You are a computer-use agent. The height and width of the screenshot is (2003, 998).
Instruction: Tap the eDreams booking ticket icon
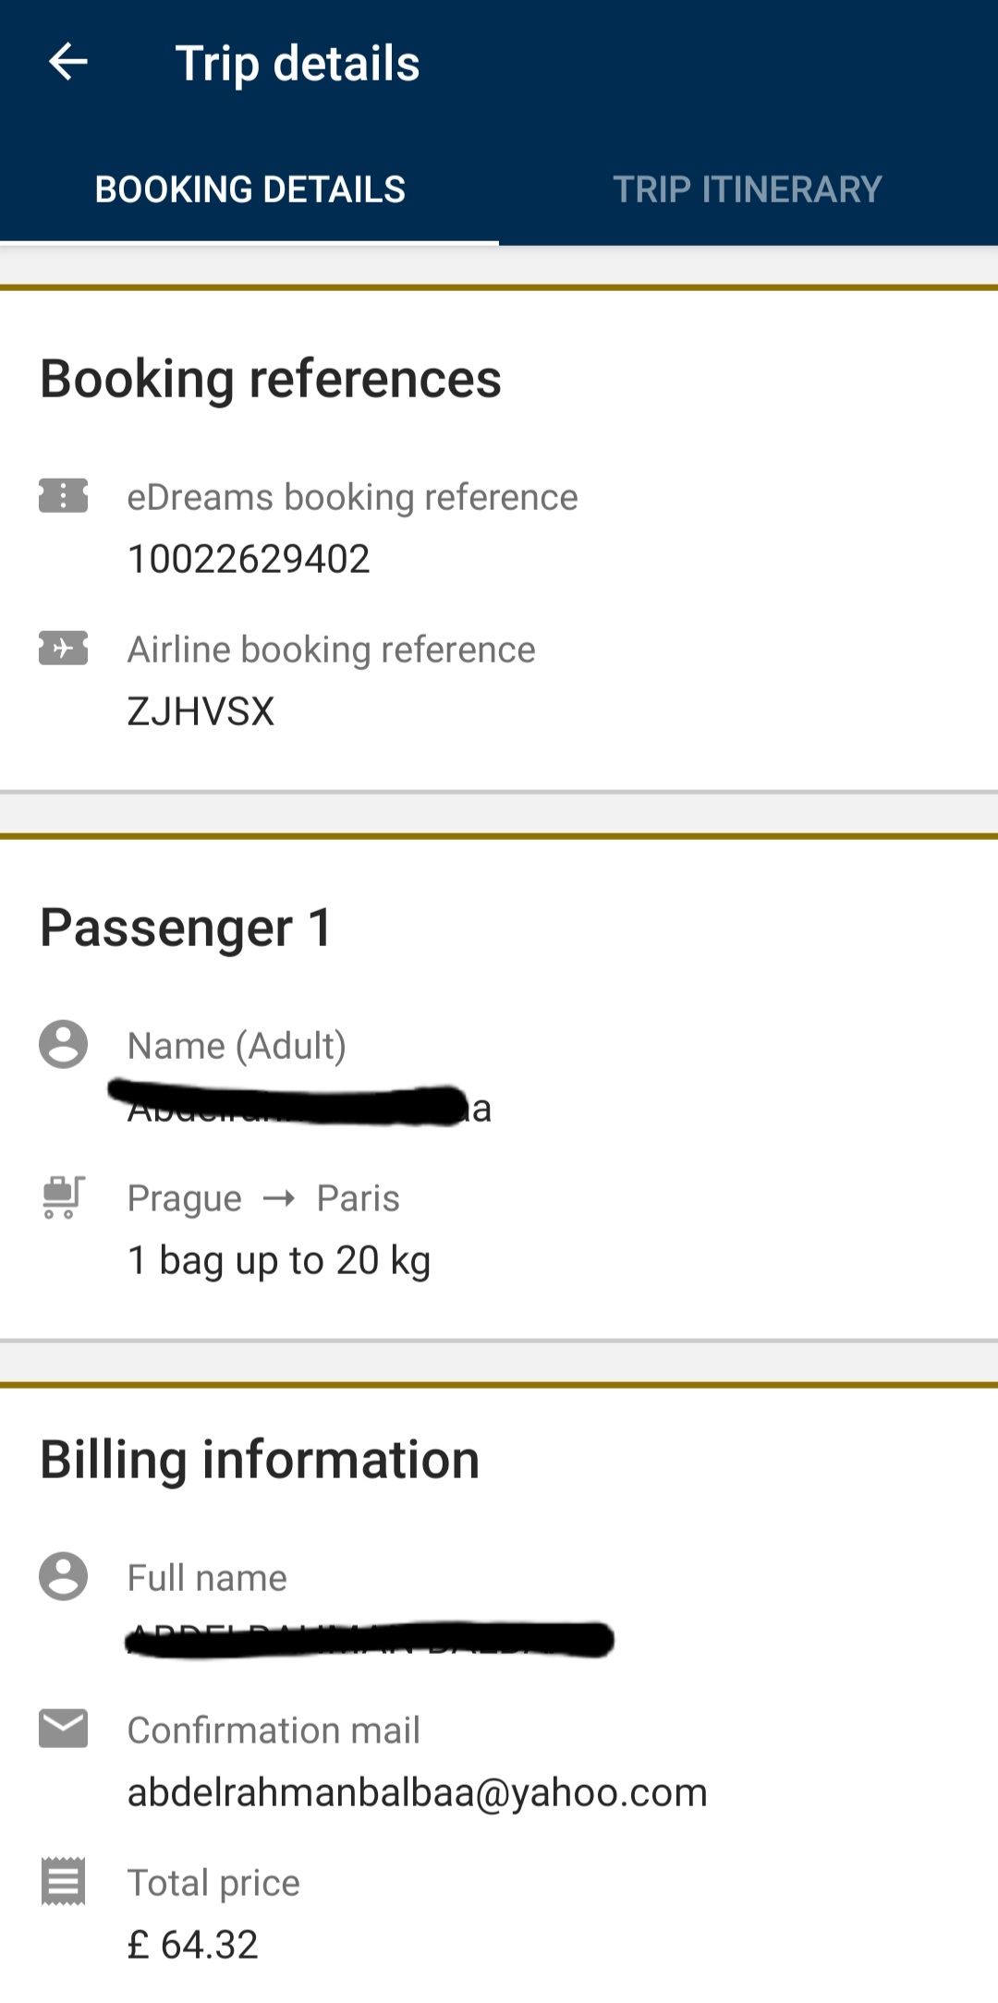63,495
